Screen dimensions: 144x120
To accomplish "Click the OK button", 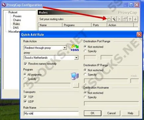I will 93,113.
